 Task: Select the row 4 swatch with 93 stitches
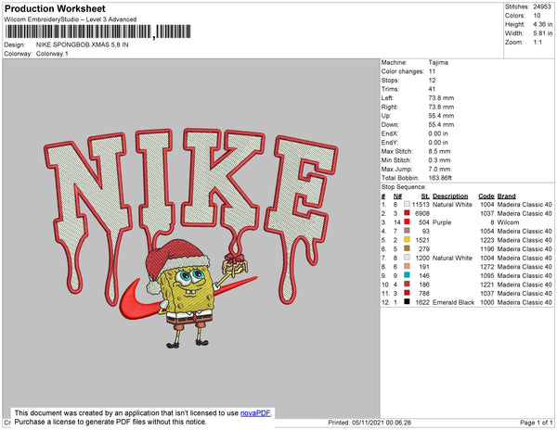407,231
